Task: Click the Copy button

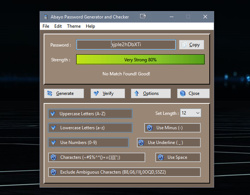Action: [192, 45]
